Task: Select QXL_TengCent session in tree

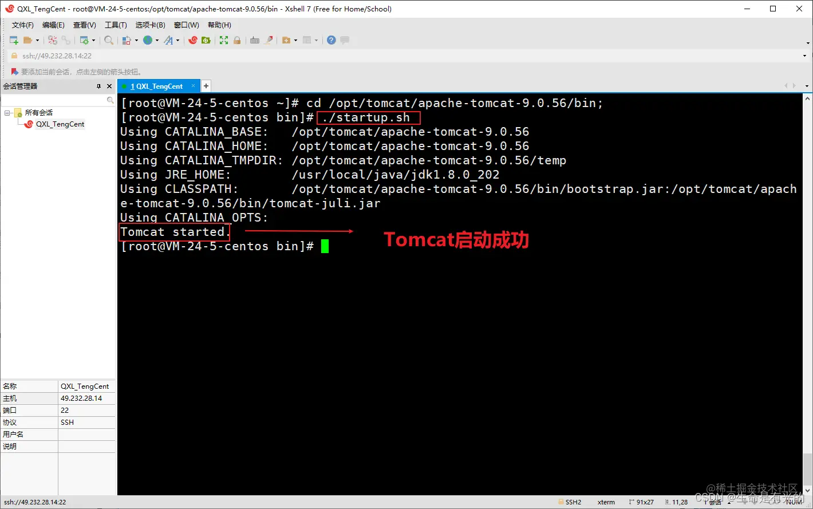Action: point(60,124)
